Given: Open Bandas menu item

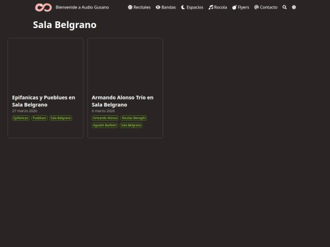Looking at the screenshot, I should pyautogui.click(x=166, y=7).
